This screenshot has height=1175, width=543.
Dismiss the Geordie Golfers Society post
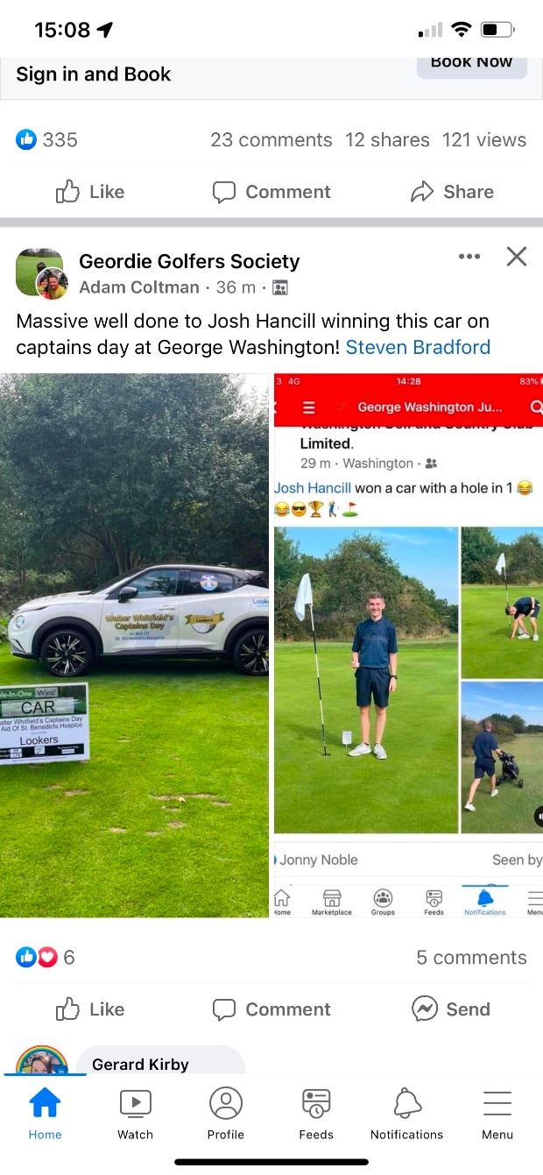click(x=517, y=256)
